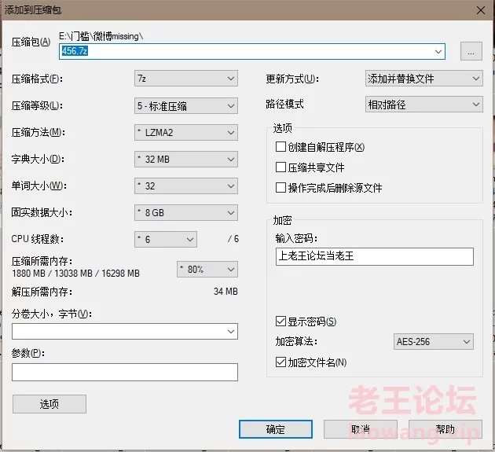Click the 1880 MB / 13038 MB / 16298 MB text
Screen dimensions: 495x452
click(75, 274)
